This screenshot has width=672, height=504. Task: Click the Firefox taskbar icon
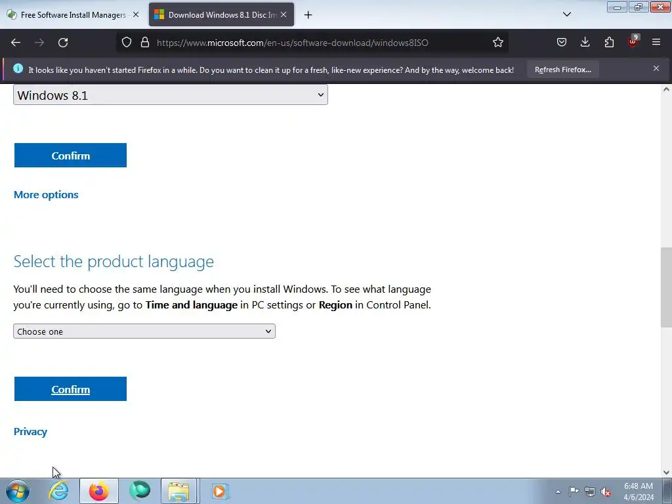point(99,491)
